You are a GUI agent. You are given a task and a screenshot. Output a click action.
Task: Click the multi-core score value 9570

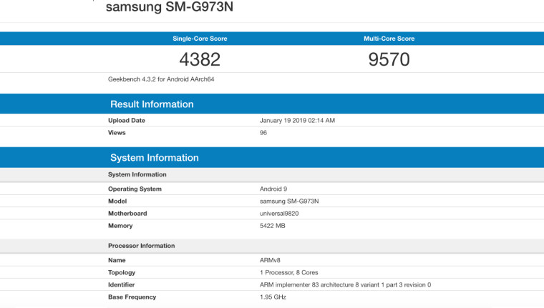click(x=389, y=59)
